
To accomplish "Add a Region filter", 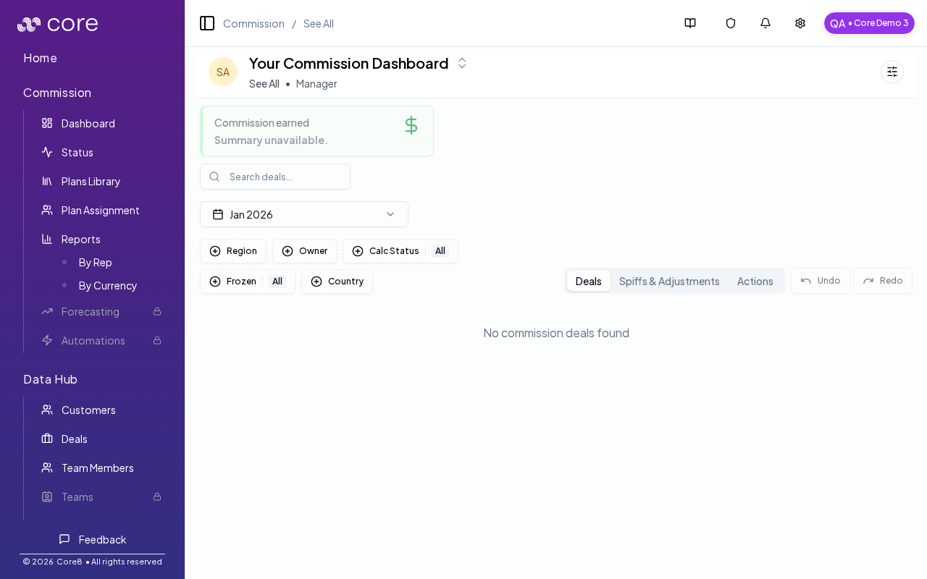I will pyautogui.click(x=233, y=251).
